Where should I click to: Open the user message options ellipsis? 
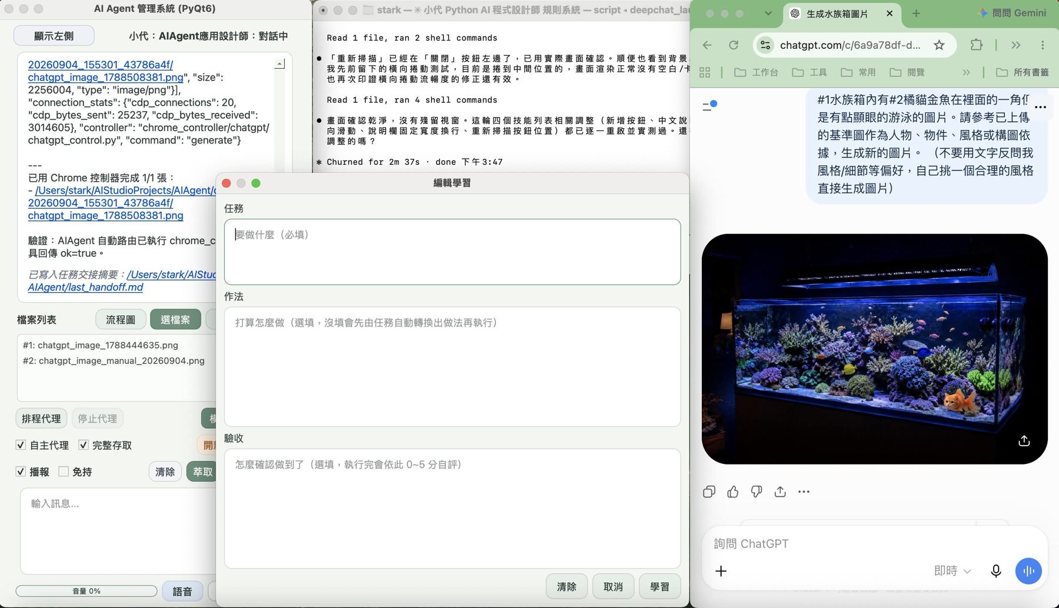[x=1040, y=107]
